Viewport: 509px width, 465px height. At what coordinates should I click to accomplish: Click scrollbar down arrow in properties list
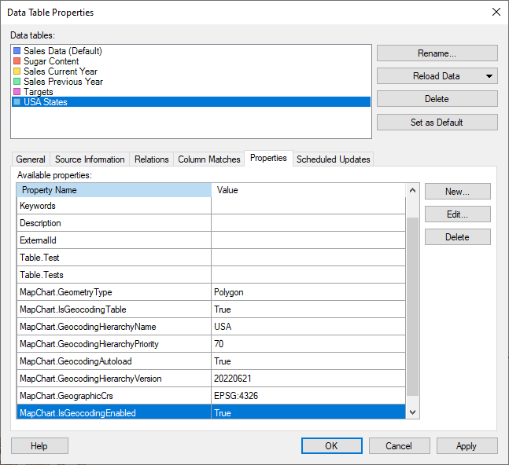[412, 412]
